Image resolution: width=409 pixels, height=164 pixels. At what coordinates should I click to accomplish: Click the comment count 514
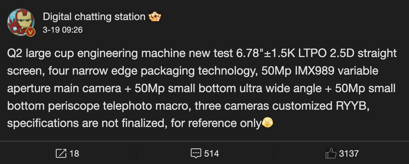[x=211, y=154]
